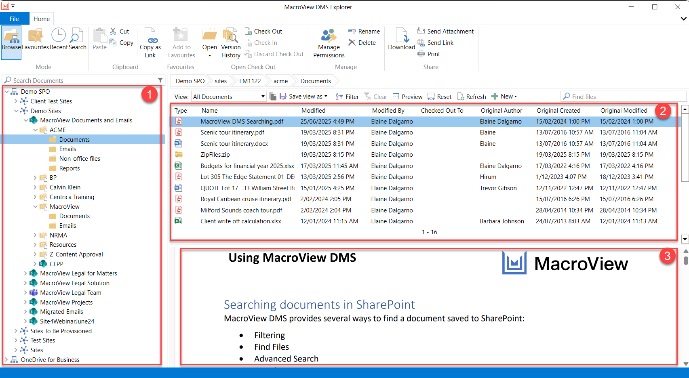
Task: Print the selected document
Action: pos(429,54)
